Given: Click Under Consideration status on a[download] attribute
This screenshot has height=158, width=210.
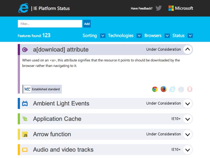Looking at the screenshot, I should 164,50.
